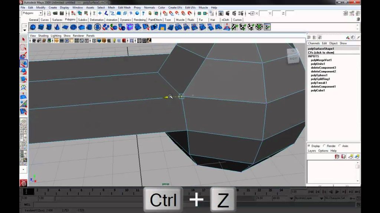This screenshot has width=380, height=213.
Task: Pick the Rotate tool in toolbox
Action: tap(23, 71)
